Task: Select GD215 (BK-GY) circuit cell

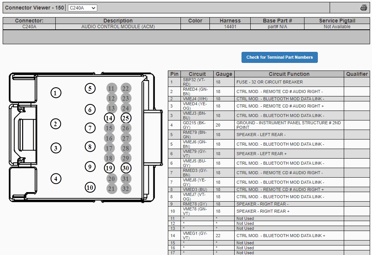Action: [197, 125]
